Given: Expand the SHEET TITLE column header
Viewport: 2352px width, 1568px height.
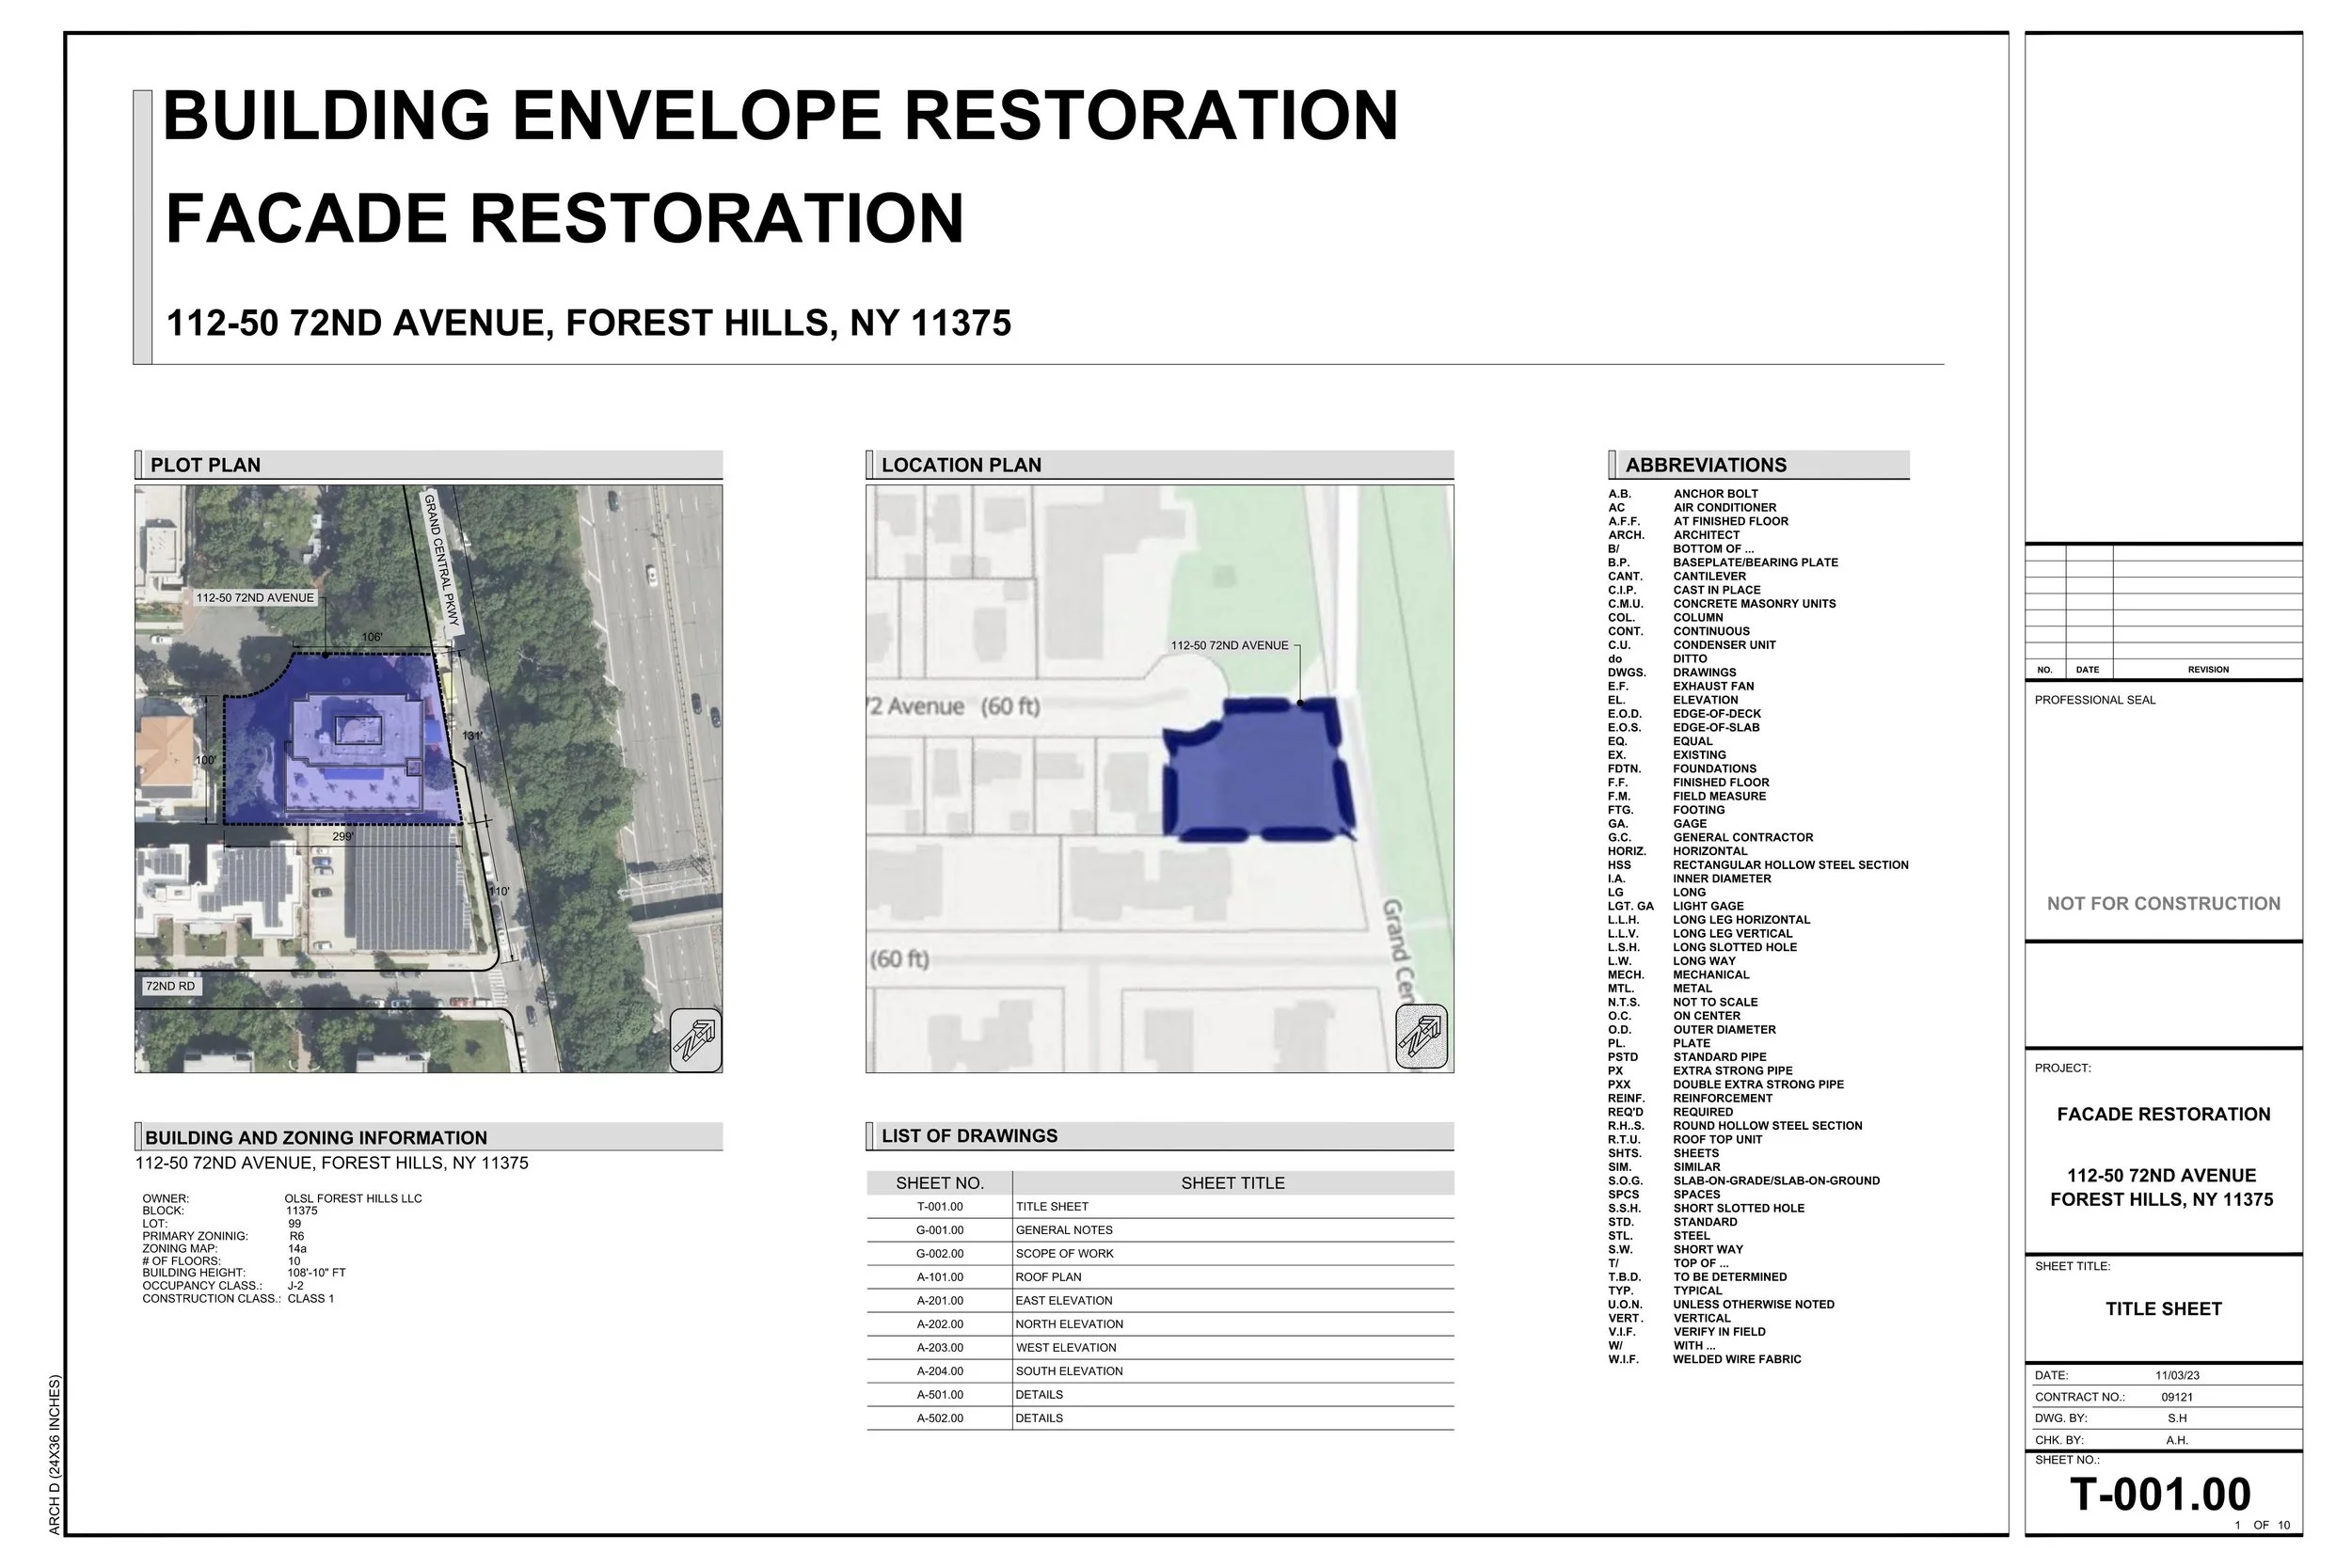Looking at the screenshot, I should pos(1233,1183).
